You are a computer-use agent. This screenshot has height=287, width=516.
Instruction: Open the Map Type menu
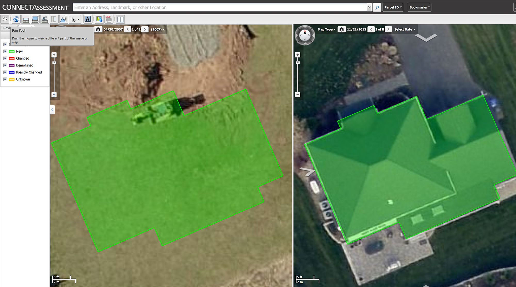coord(326,29)
